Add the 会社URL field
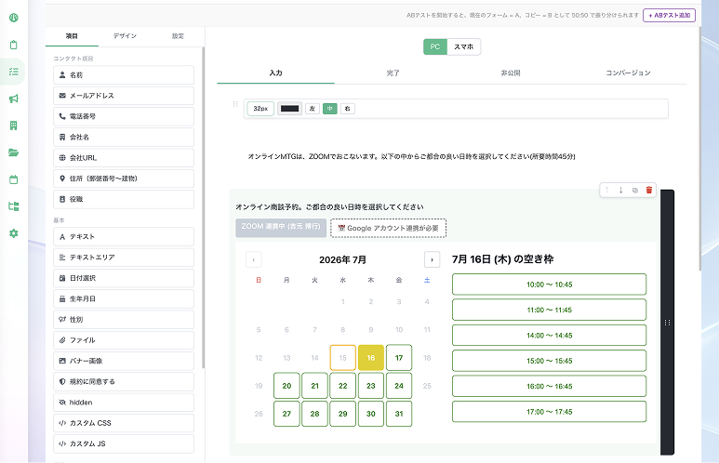 pos(124,158)
